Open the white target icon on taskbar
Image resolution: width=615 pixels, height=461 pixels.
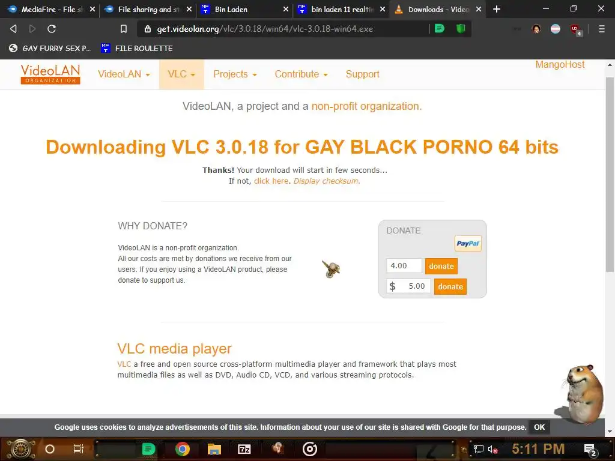click(310, 449)
